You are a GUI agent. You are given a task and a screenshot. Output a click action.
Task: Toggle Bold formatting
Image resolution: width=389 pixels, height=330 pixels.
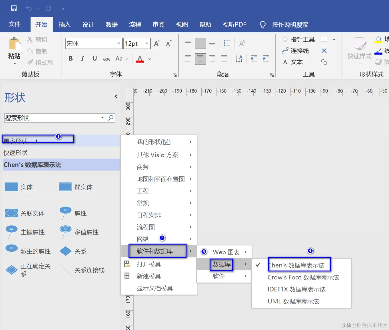[x=71, y=59]
